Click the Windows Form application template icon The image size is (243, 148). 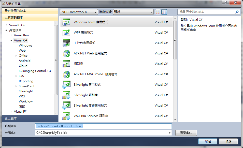pos(66,22)
